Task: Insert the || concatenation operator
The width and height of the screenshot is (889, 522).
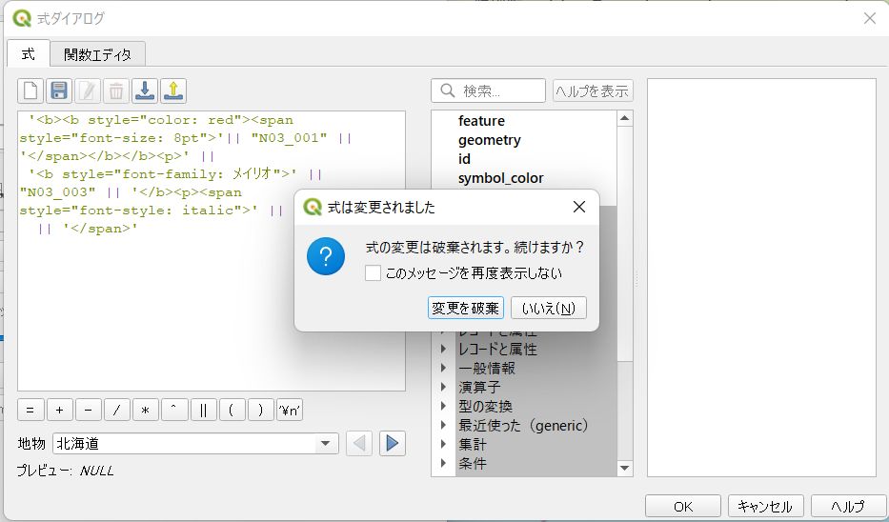Action: click(x=203, y=411)
